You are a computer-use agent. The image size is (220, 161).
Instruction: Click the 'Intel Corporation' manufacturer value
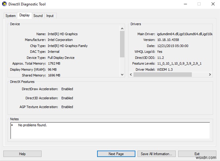(x=60, y=40)
